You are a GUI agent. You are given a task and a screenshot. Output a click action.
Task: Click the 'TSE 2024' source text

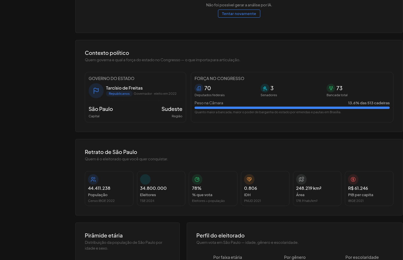[147, 201]
